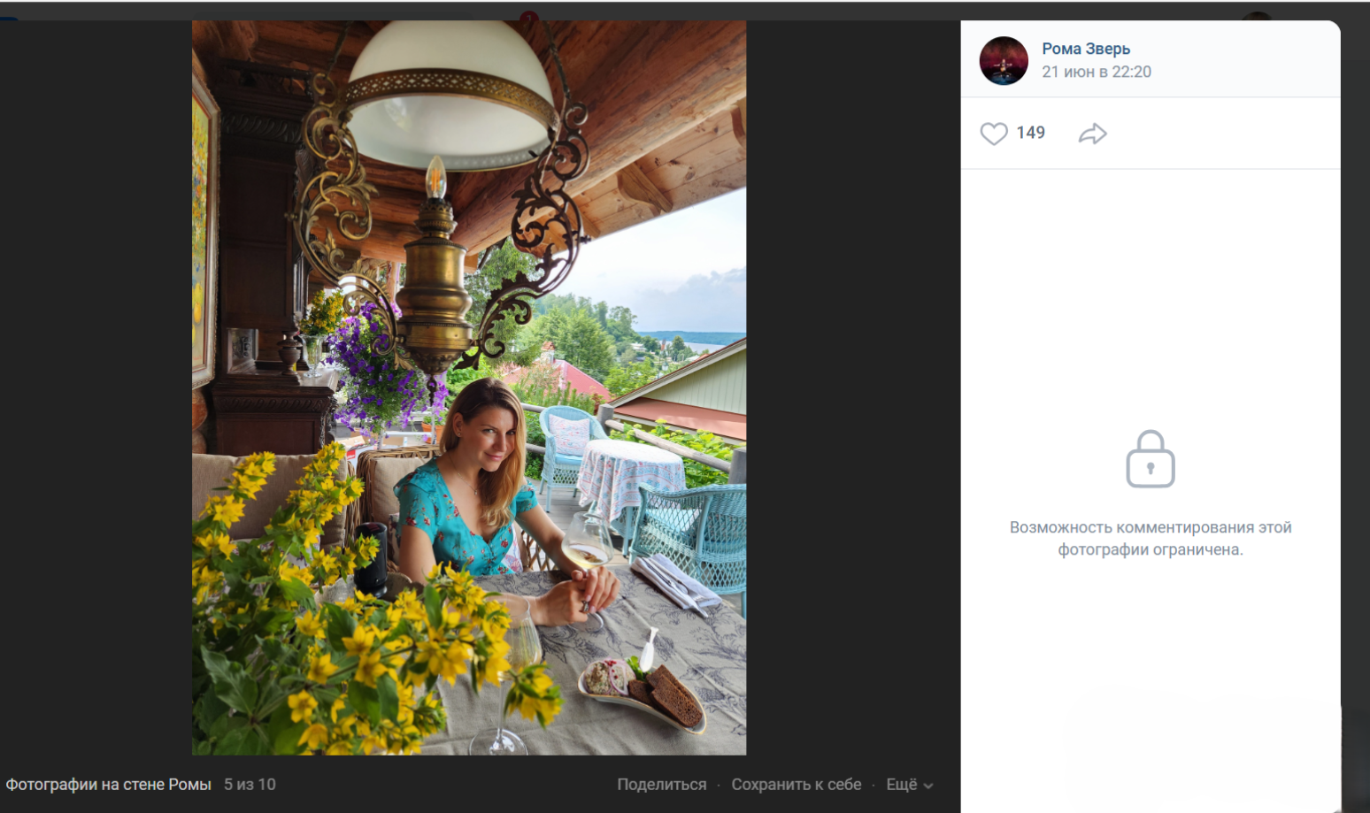This screenshot has height=813, width=1370.
Task: Click the restricted commenting notice text
Action: (x=1151, y=538)
